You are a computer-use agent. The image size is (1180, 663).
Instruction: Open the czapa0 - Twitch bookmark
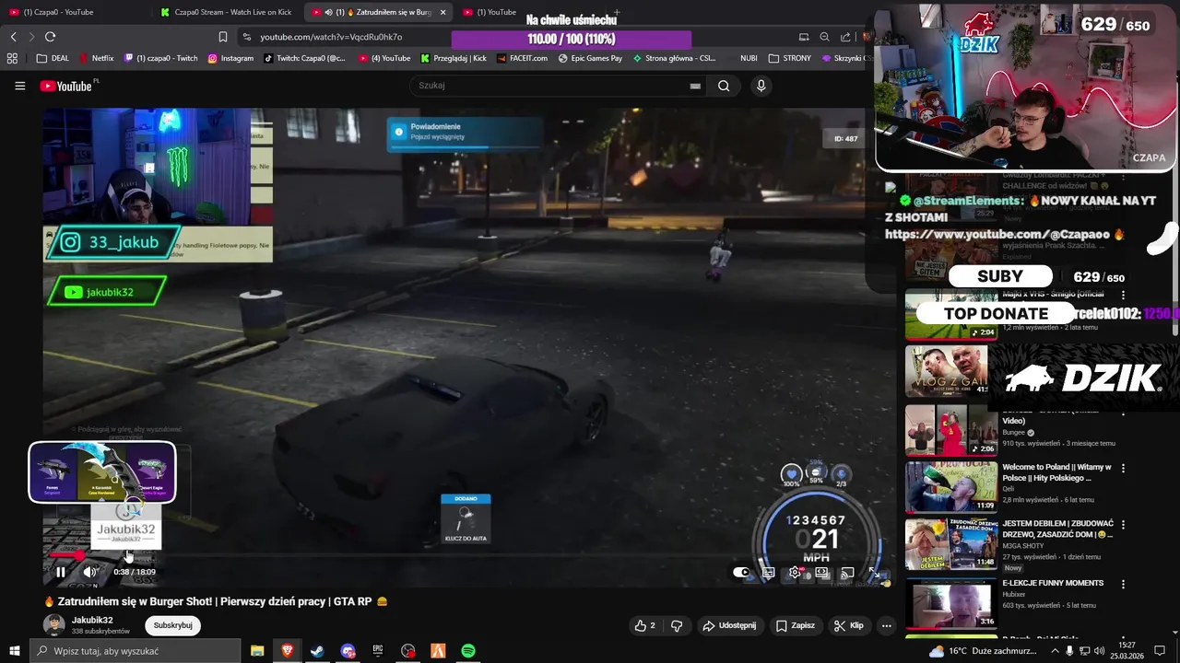point(161,58)
